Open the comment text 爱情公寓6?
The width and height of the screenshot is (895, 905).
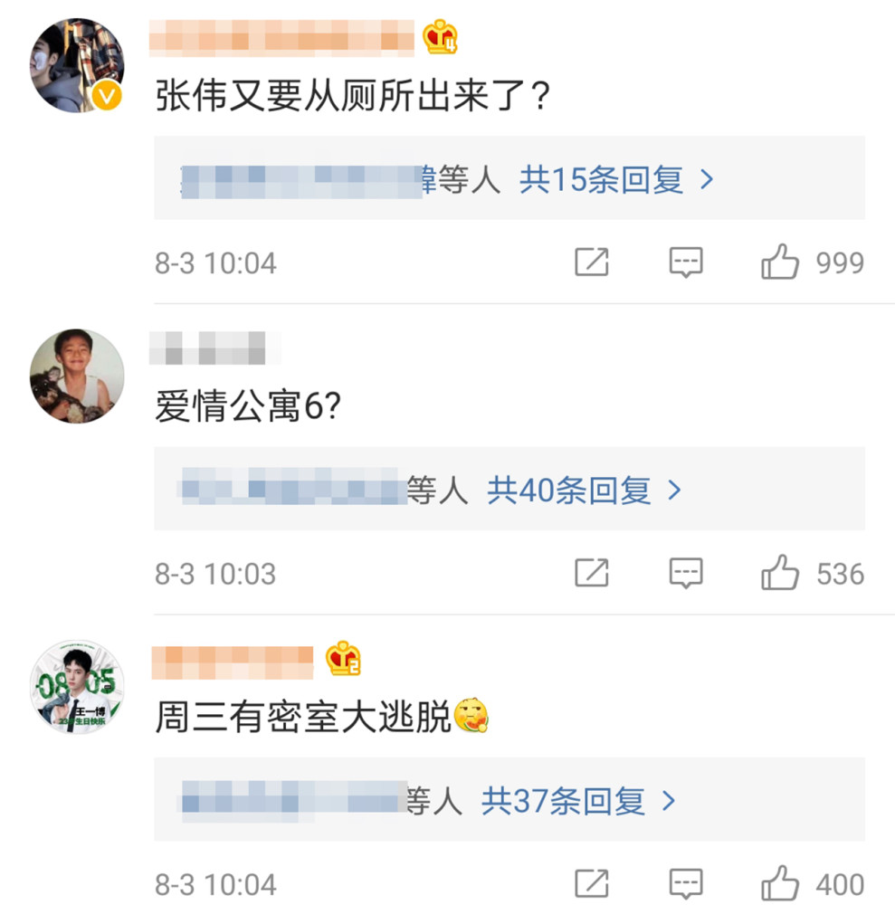coord(248,409)
